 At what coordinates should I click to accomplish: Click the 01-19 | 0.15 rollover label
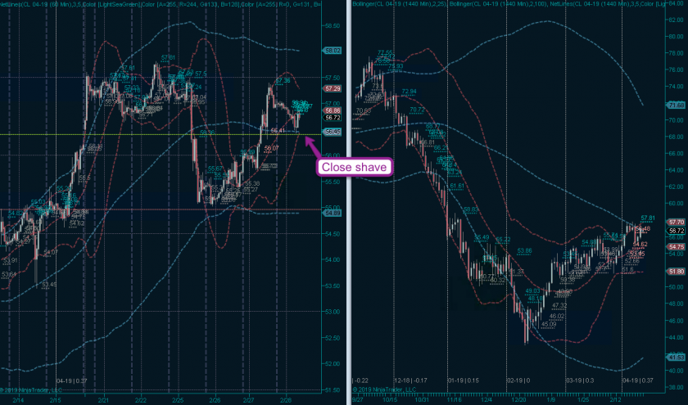(464, 380)
